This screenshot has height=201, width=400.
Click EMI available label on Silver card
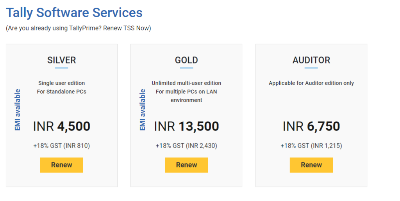pos(18,110)
